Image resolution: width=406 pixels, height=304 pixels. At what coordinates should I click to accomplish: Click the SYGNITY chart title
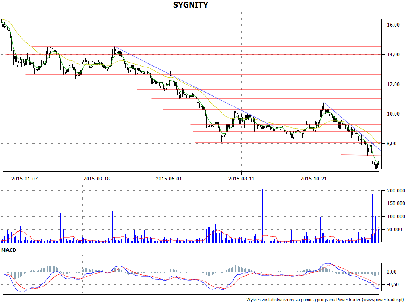click(190, 5)
